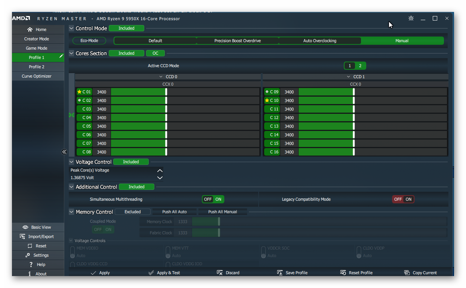
Task: Increase Peak Core Voltage with up arrow
Action: tap(160, 170)
